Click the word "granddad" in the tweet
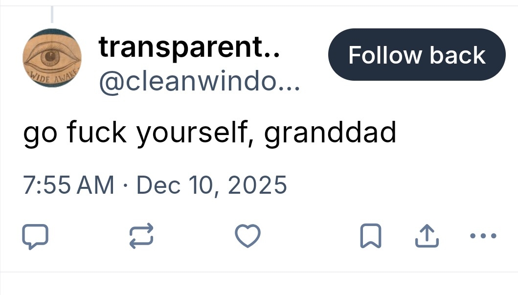 point(330,133)
